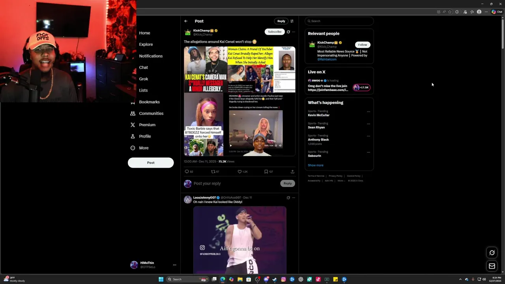Click the Post your reply field
This screenshot has width=505, height=284.
point(235,183)
